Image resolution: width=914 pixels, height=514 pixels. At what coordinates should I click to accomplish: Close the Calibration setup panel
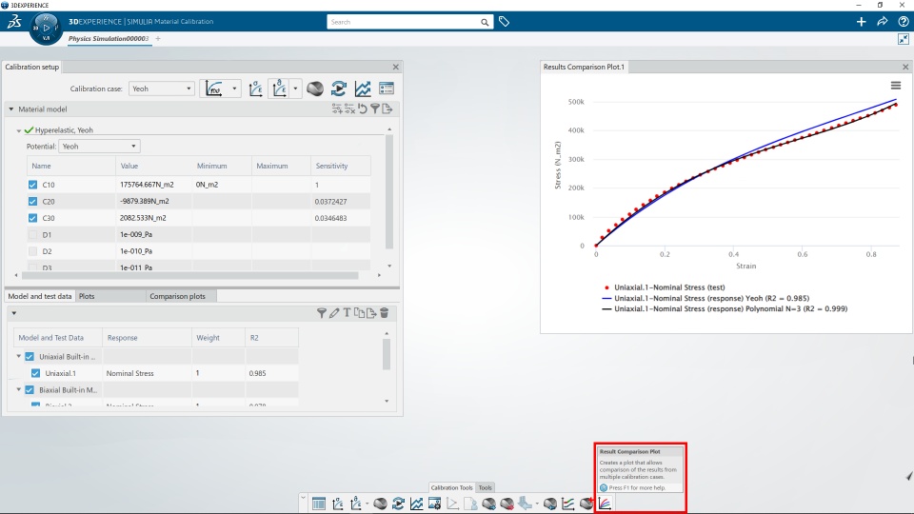click(x=396, y=67)
